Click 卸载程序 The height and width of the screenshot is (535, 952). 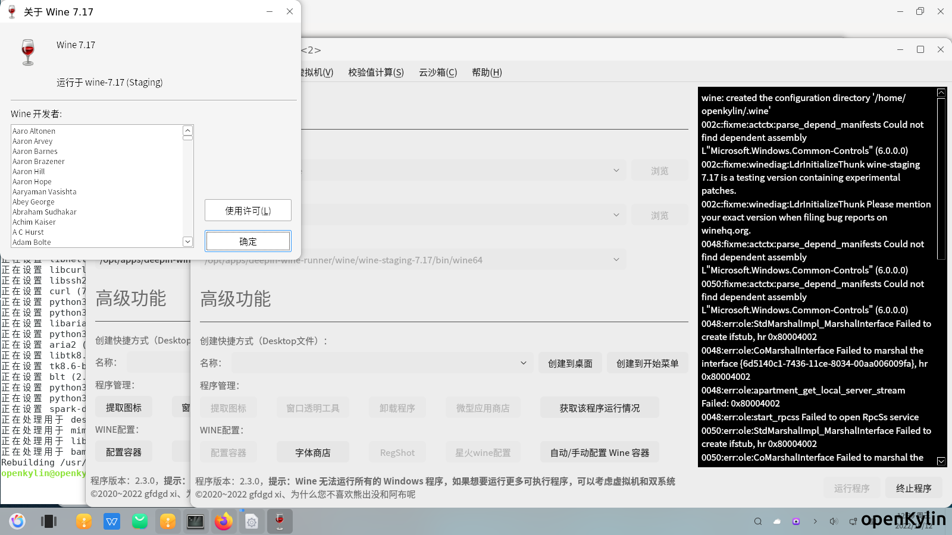[397, 408]
